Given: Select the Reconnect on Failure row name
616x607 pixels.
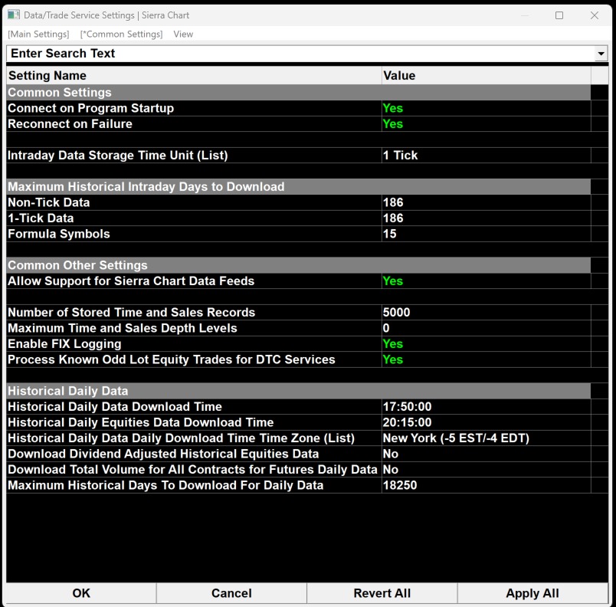Looking at the screenshot, I should pos(194,123).
